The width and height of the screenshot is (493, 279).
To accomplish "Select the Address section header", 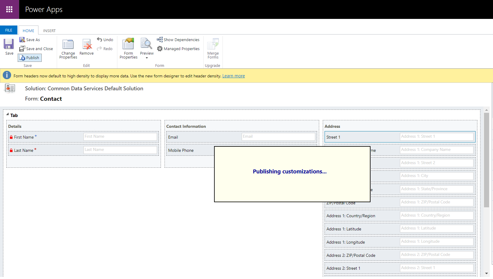I will pos(332,126).
